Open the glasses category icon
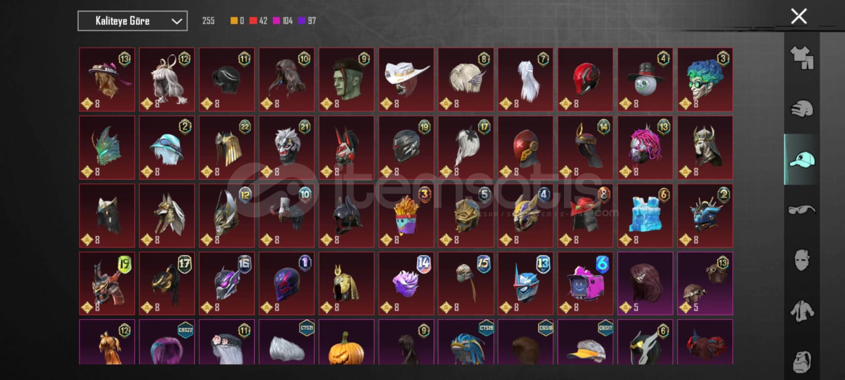The height and width of the screenshot is (380, 845). tap(802, 210)
